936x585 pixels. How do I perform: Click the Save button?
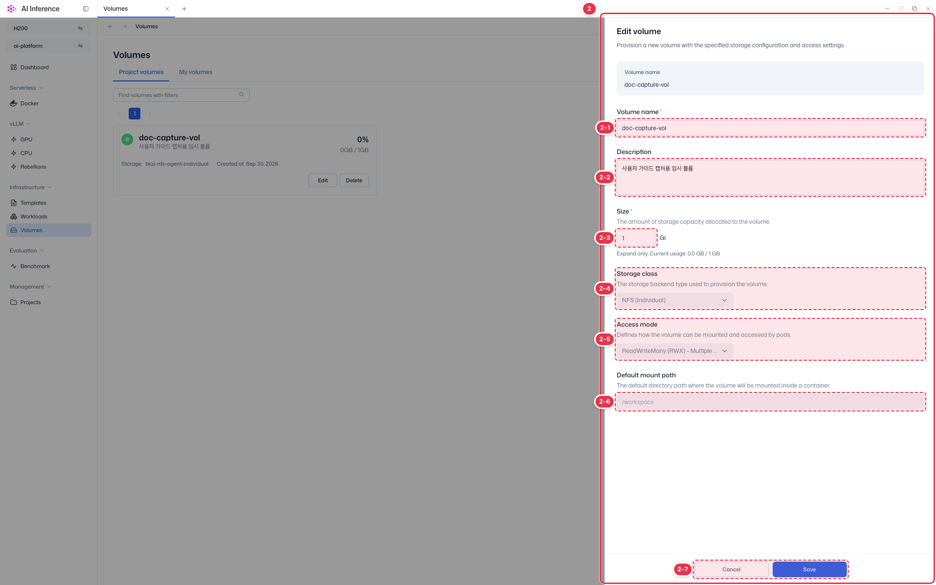809,569
